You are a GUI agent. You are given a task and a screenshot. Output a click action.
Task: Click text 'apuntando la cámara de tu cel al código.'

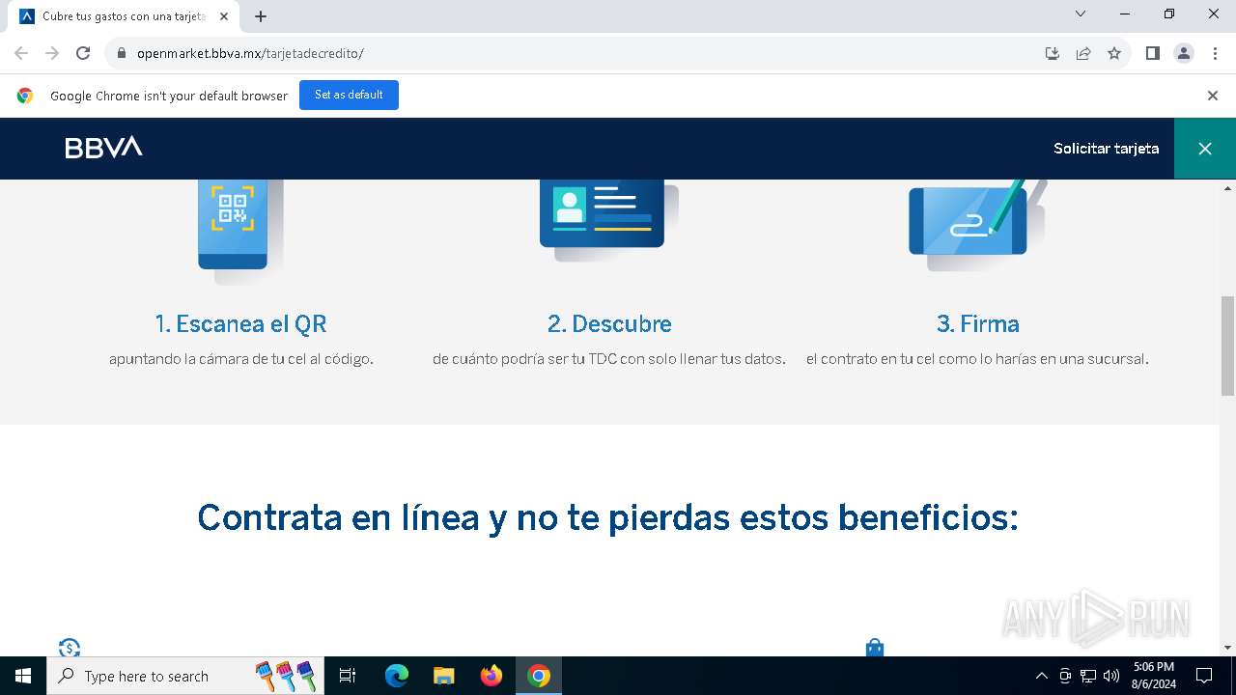click(x=240, y=359)
